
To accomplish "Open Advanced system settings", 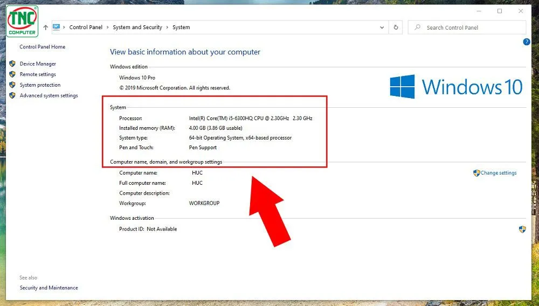I will tap(49, 96).
